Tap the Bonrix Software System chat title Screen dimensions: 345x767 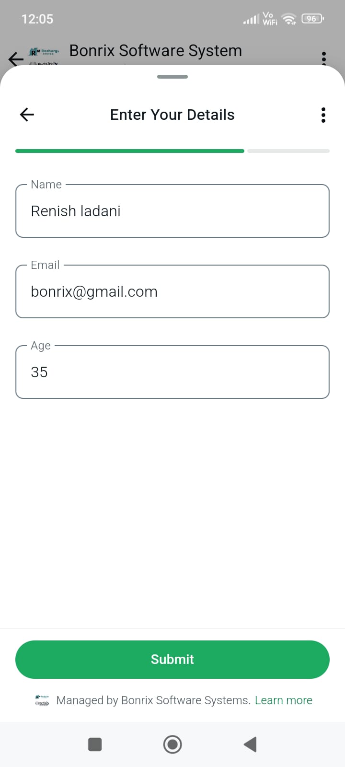[x=155, y=51]
